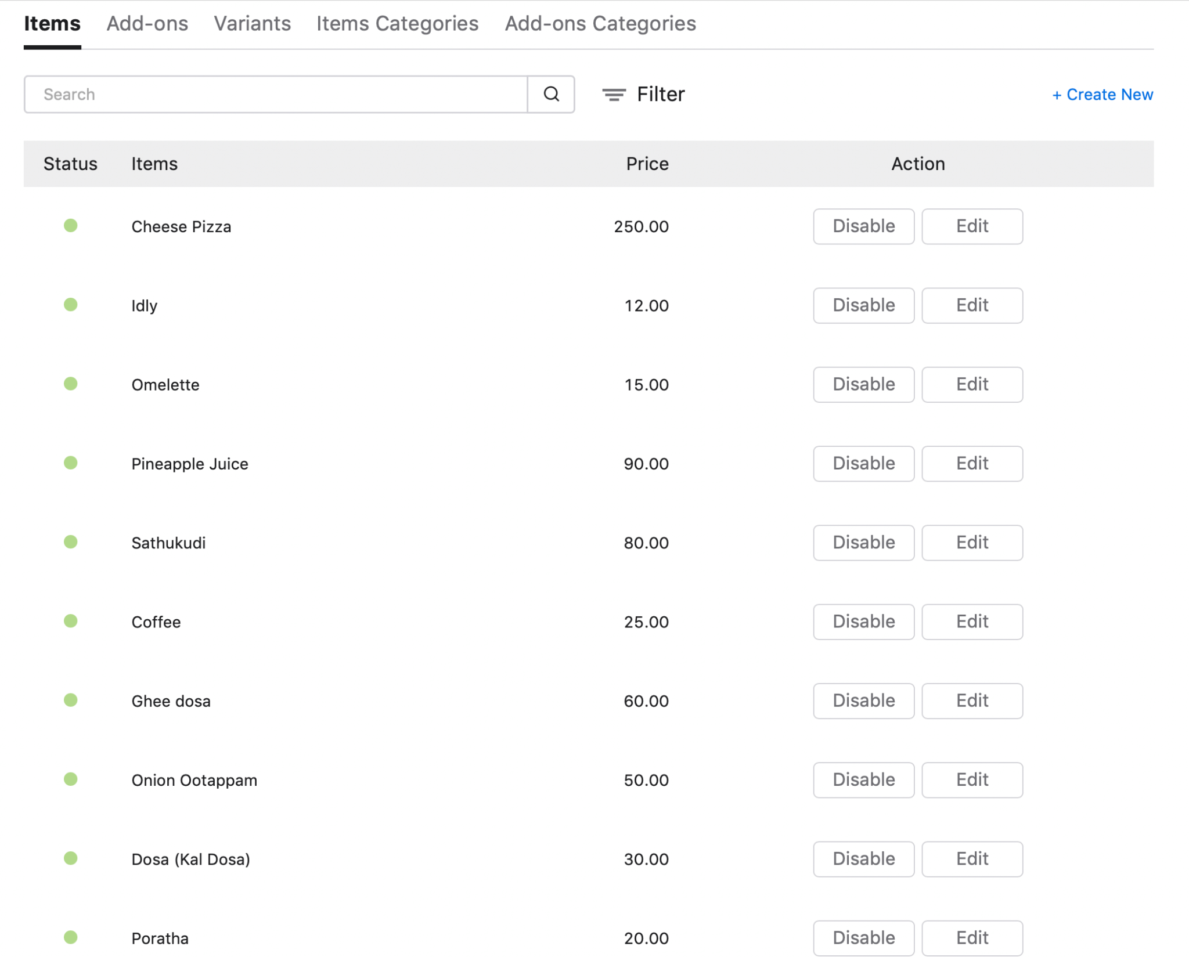The width and height of the screenshot is (1189, 957).
Task: Open the Variants tab
Action: pos(253,23)
